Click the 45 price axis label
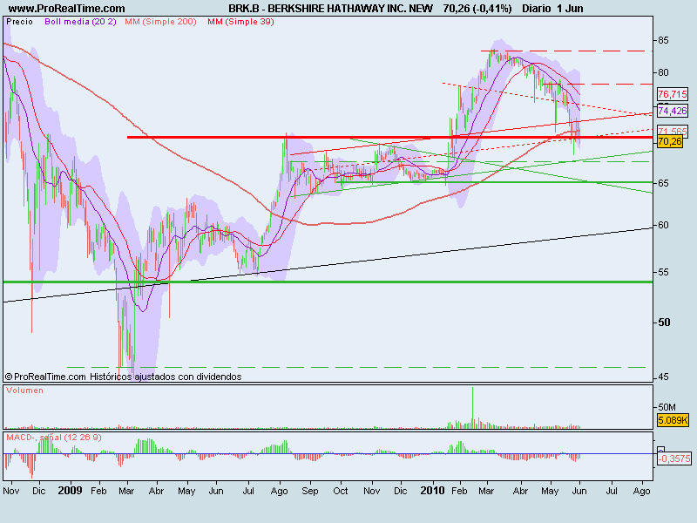 (x=663, y=377)
